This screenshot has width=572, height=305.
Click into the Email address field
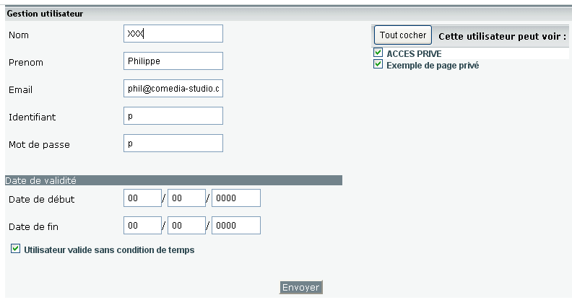click(x=173, y=89)
